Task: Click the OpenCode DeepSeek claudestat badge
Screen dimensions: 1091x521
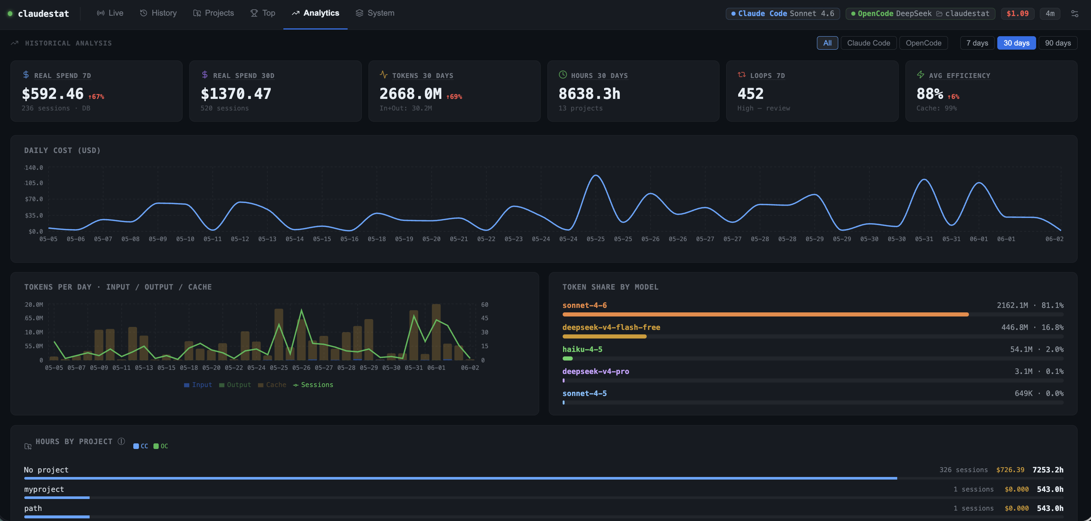Action: click(x=920, y=13)
